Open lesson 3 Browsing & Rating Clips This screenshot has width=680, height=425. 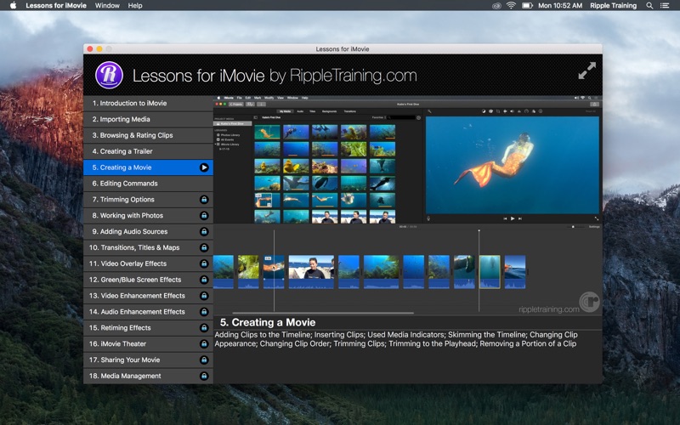tap(148, 135)
